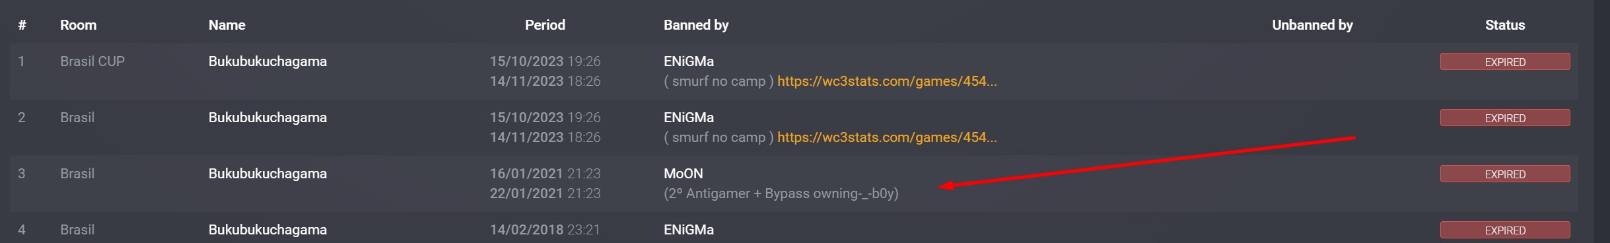Open wc3stats link in row 1
Screen dimensions: 1610x243
(887, 81)
